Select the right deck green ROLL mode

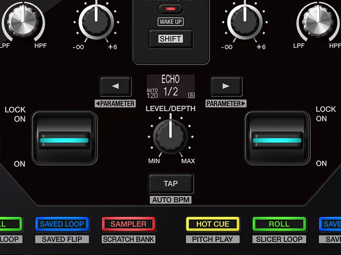coord(279,224)
